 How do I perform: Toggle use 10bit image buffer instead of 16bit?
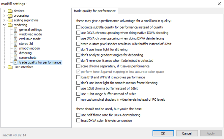(x=78, y=94)
